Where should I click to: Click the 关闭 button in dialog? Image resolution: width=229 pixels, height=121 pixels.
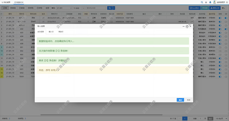tap(188, 100)
